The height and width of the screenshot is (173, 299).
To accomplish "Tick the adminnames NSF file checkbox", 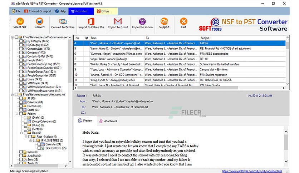I will click(16, 37).
